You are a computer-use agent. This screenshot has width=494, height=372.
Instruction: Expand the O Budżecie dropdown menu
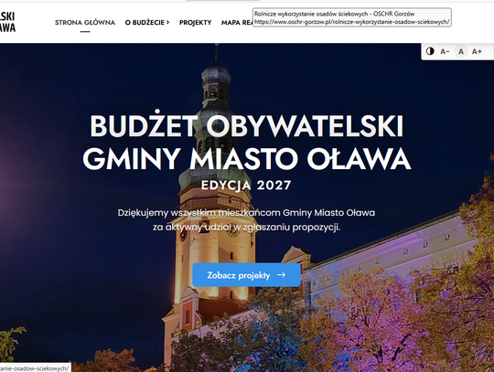(x=147, y=23)
